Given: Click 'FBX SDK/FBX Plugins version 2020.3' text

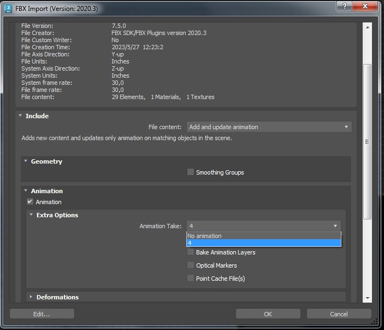Looking at the screenshot, I should pos(159,33).
